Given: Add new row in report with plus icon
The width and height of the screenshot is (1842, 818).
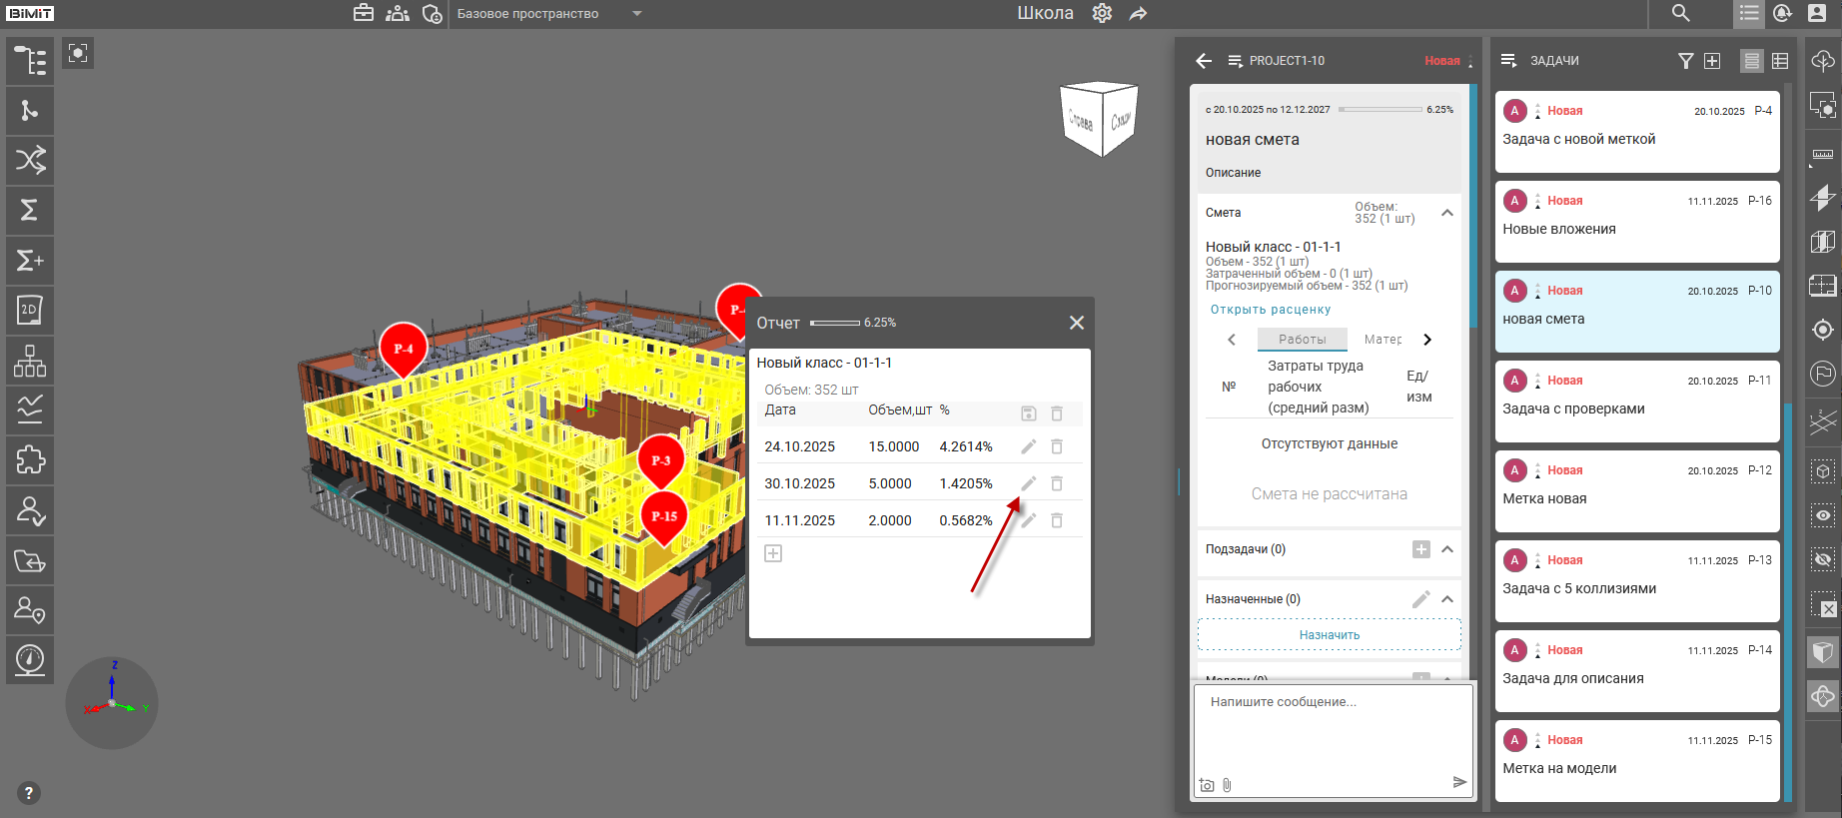Looking at the screenshot, I should coord(773,553).
